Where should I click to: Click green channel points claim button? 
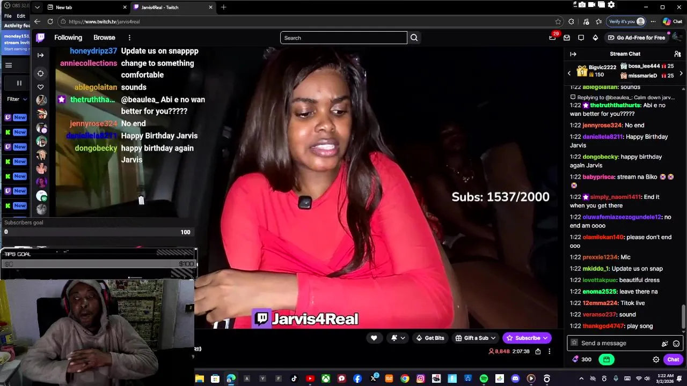[x=606, y=359]
